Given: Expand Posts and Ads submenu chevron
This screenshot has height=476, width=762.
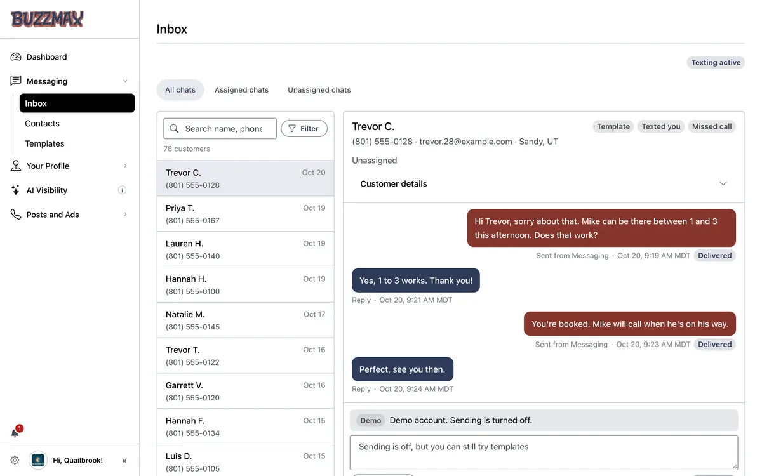Looking at the screenshot, I should coord(125,215).
